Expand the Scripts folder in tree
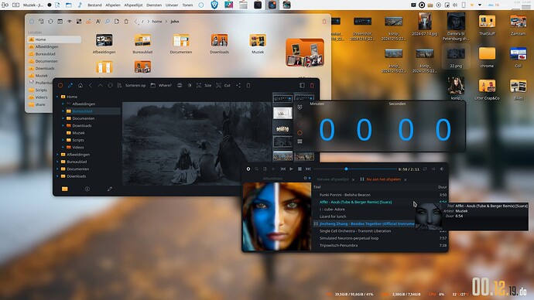The image size is (534, 300). (x=63, y=140)
